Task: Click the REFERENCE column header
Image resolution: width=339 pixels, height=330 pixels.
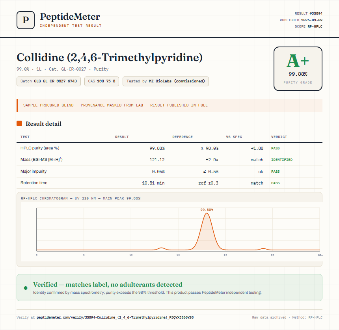Action: (x=183, y=137)
